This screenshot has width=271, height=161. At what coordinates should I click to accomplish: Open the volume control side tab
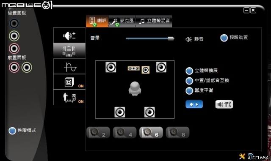69,35
